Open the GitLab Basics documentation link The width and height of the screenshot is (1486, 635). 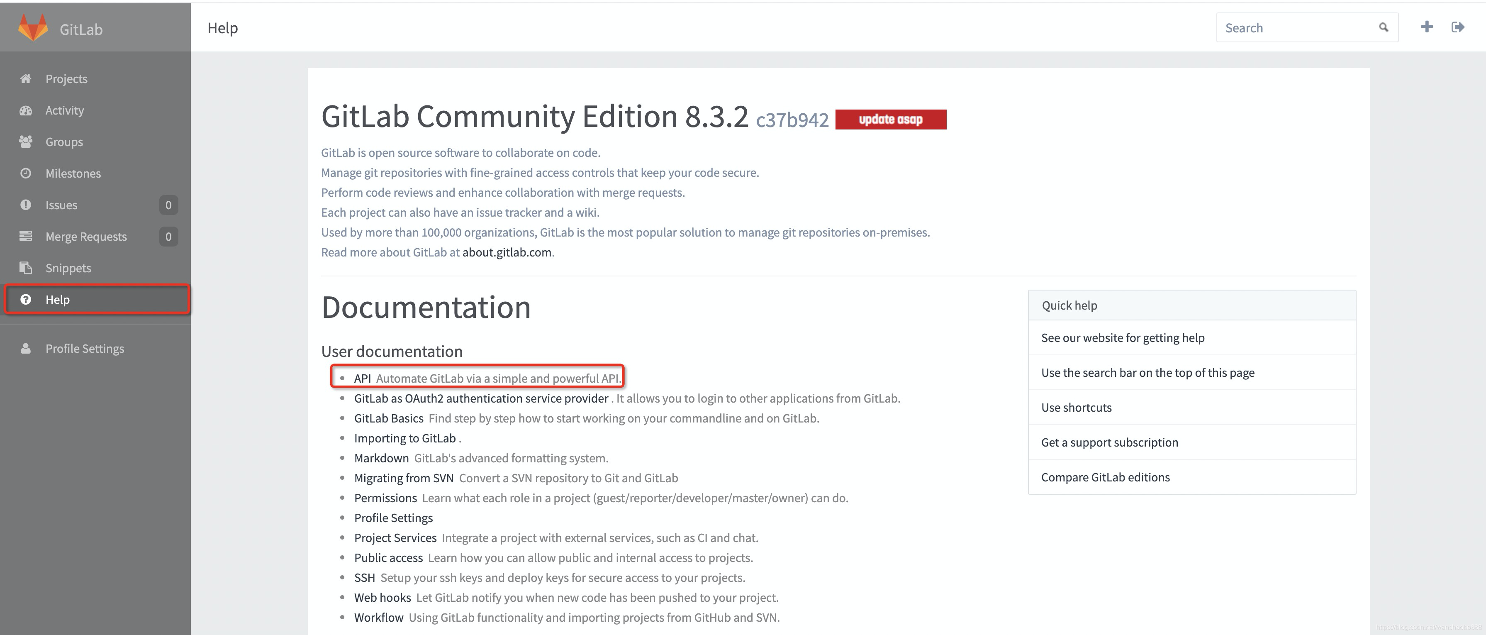click(389, 418)
